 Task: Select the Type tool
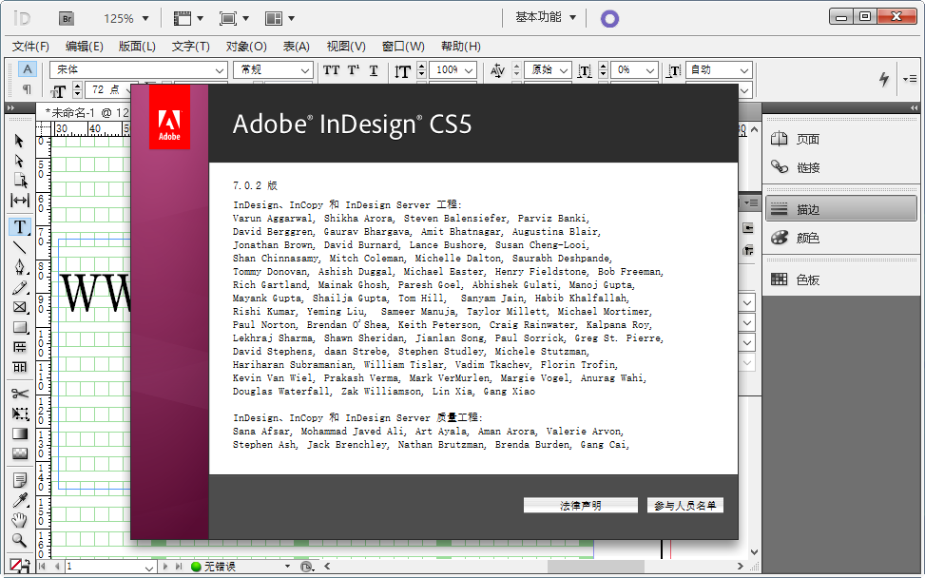(19, 226)
